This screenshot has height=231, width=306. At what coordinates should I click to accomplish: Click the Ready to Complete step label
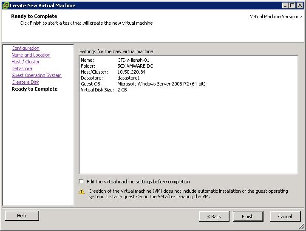click(x=34, y=89)
